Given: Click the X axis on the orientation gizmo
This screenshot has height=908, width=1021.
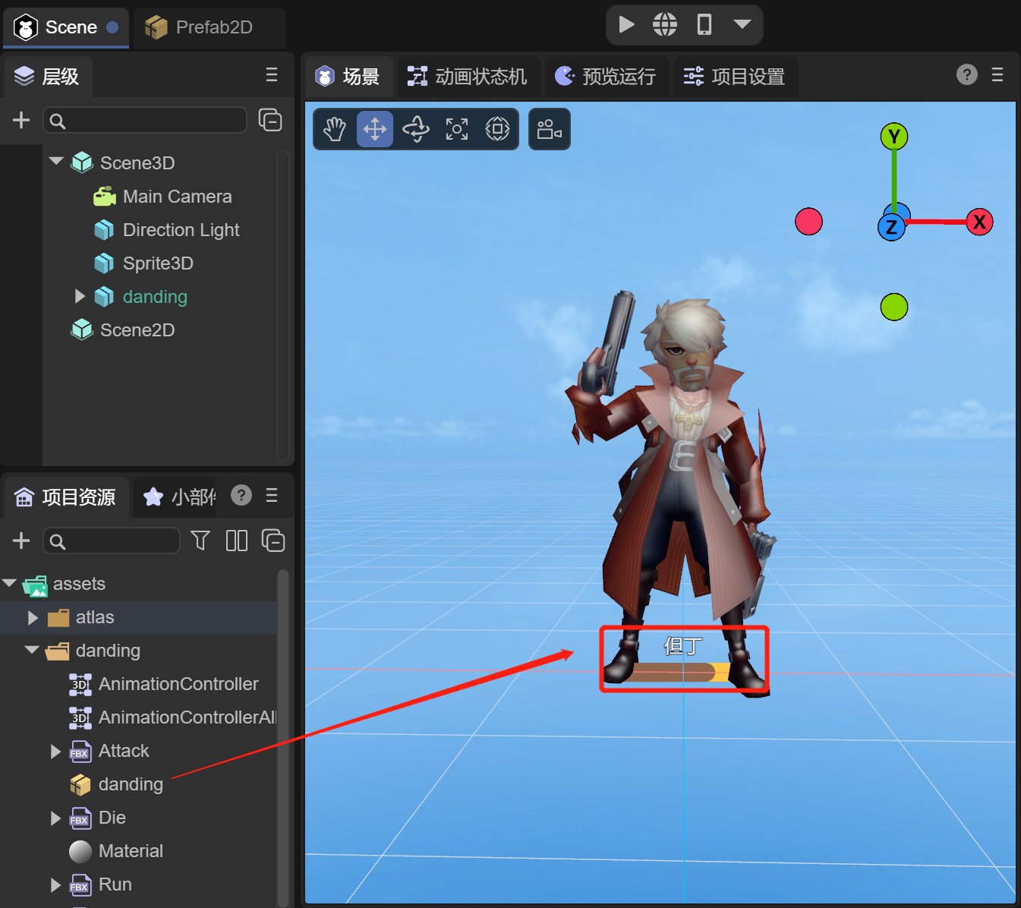Looking at the screenshot, I should 979,222.
